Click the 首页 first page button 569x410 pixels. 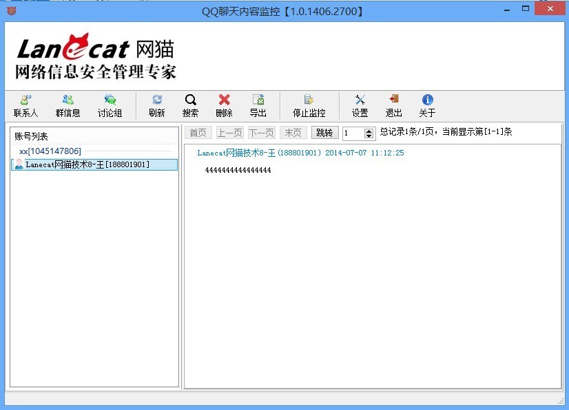click(198, 133)
